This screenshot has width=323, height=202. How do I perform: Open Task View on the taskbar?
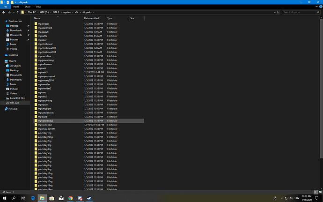(23, 198)
